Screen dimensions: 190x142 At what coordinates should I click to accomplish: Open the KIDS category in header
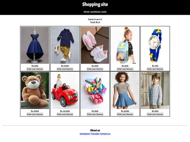pos(104,12)
